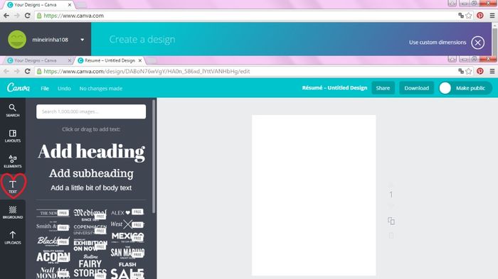Image resolution: width=498 pixels, height=279 pixels.
Task: Open the Layouts panel
Action: click(x=13, y=136)
